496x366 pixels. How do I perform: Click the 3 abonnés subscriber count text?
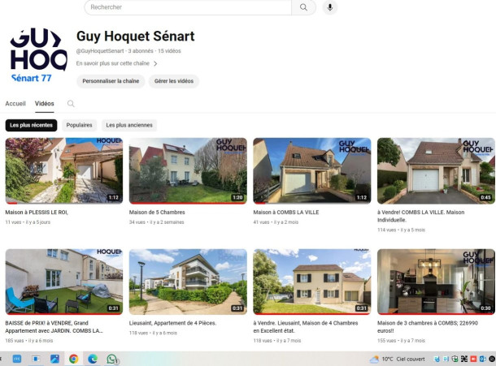click(x=141, y=51)
